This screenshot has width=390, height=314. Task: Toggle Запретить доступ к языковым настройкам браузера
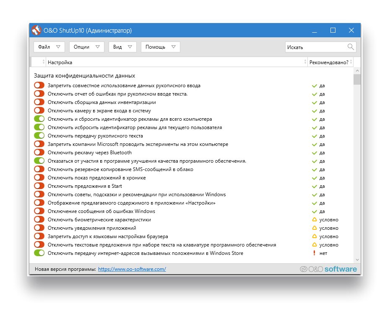click(x=39, y=236)
